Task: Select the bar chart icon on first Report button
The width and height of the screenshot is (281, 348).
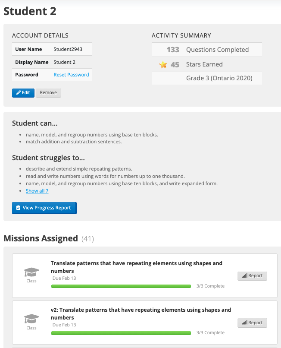Action: click(x=245, y=275)
